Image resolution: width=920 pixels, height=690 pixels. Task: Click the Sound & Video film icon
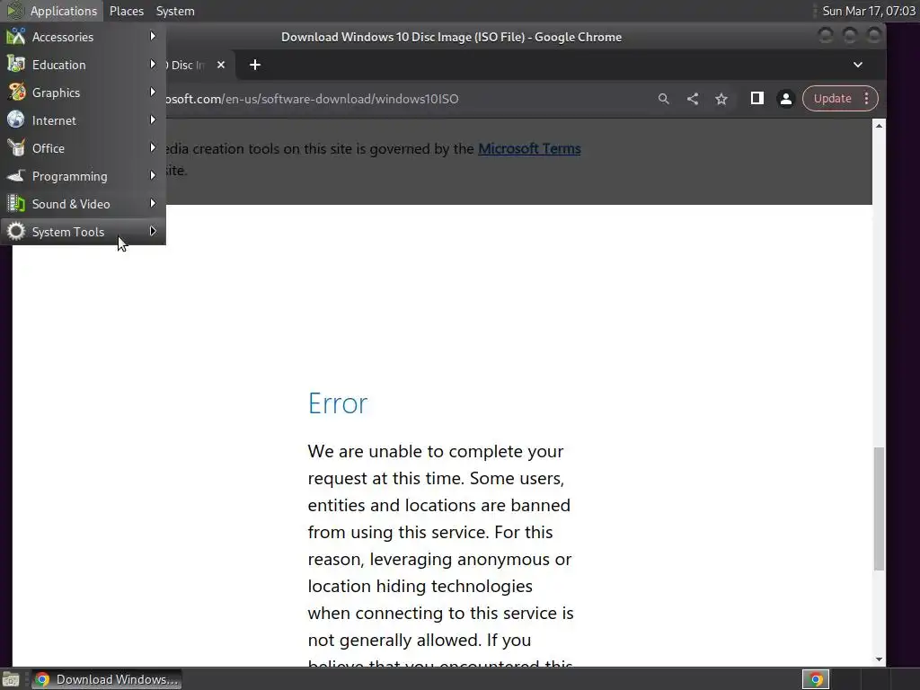click(x=16, y=204)
